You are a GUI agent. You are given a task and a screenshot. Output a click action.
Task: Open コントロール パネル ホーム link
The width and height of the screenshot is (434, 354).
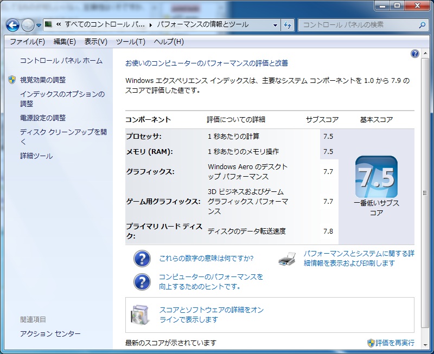pyautogui.click(x=61, y=61)
